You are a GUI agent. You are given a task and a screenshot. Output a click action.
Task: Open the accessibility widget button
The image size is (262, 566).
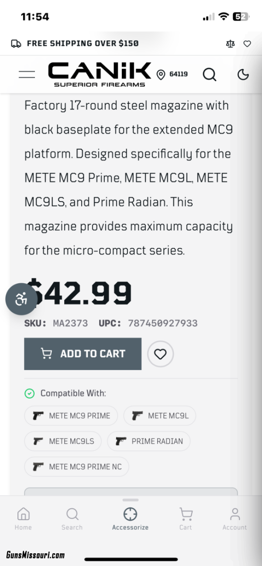21,299
